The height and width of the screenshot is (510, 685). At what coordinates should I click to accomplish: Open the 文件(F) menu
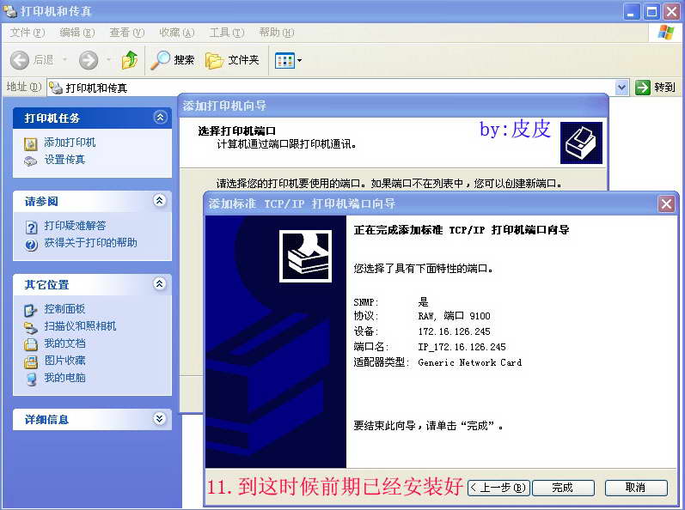pos(28,33)
